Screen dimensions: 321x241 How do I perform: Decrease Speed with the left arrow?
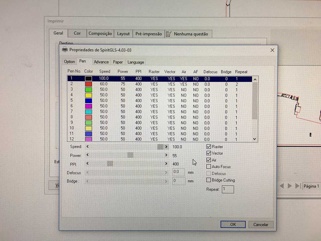88,146
